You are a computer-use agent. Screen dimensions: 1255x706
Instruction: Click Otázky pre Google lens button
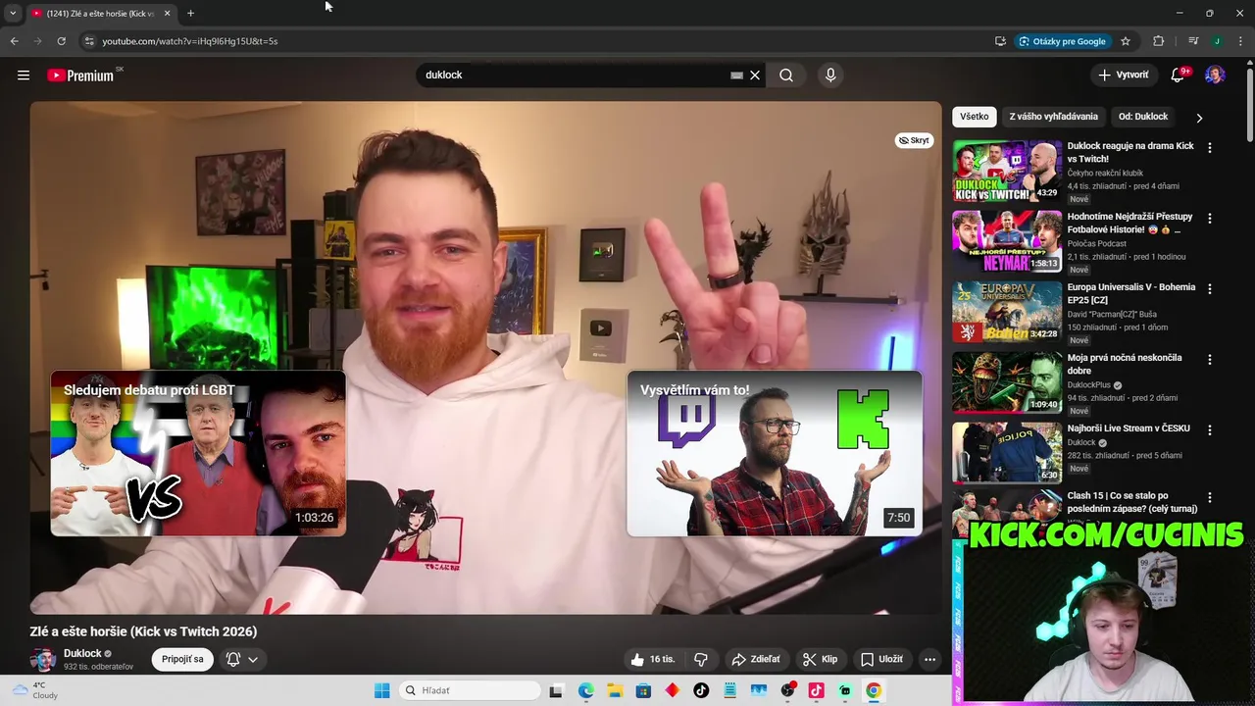pos(1063,41)
